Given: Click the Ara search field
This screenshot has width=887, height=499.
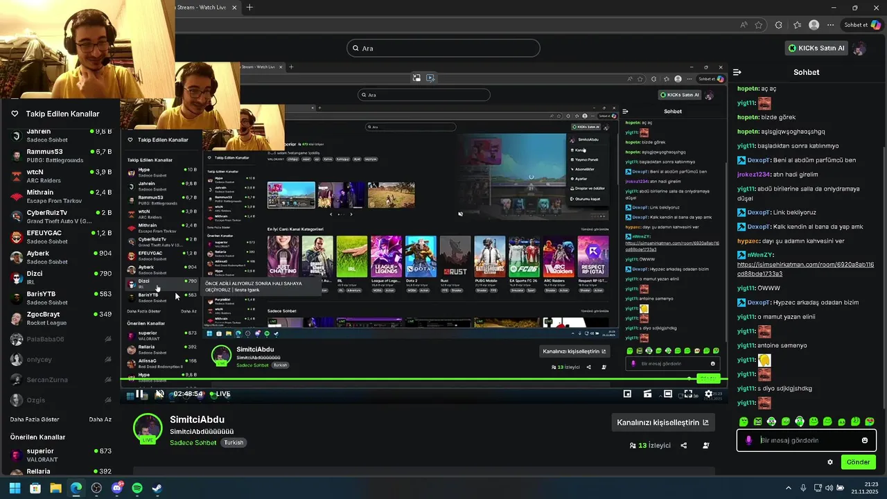Looking at the screenshot, I should [x=443, y=48].
